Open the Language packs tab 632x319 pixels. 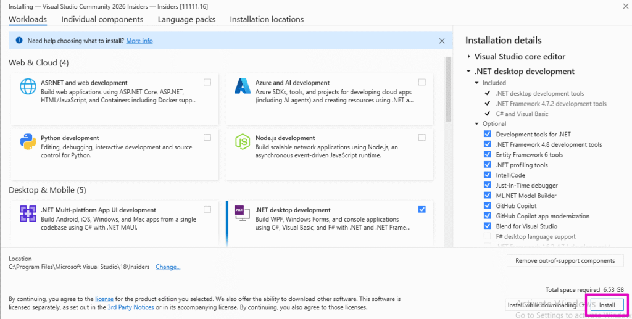point(186,19)
